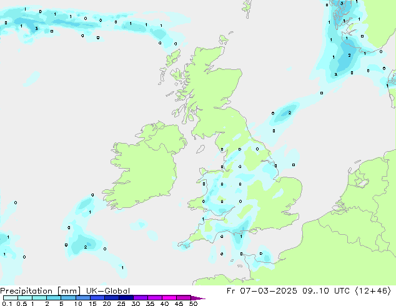Screen dimensions: 396x306
Task: Click the 0.5–1 mm legend color swatch
Action: (x=25, y=298)
